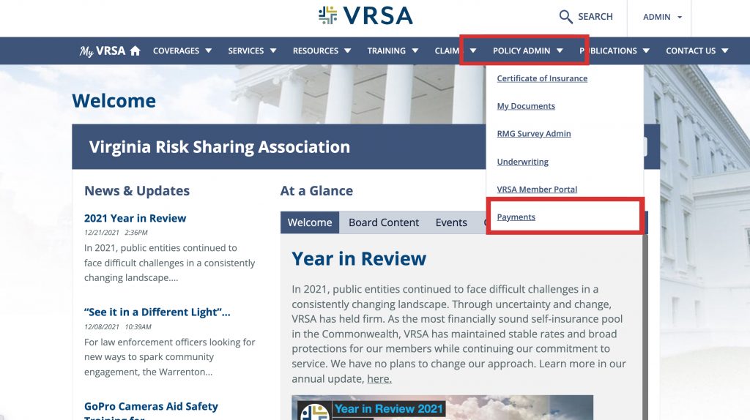Click the SEARCH label in header
This screenshot has height=420, width=750.
[595, 17]
